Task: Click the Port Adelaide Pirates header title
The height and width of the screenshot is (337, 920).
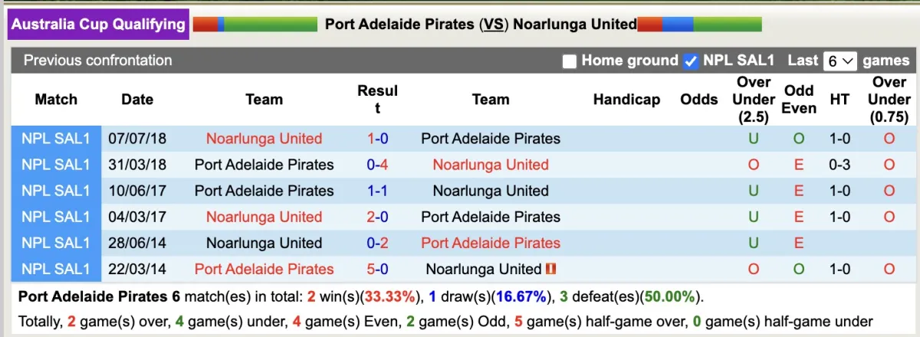Action: pyautogui.click(x=399, y=25)
